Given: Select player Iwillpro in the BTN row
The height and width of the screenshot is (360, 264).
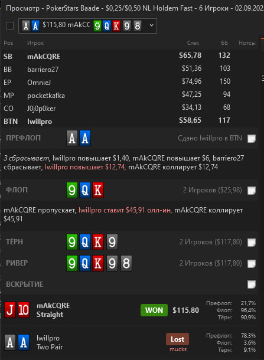Looking at the screenshot, I should 40,122.
